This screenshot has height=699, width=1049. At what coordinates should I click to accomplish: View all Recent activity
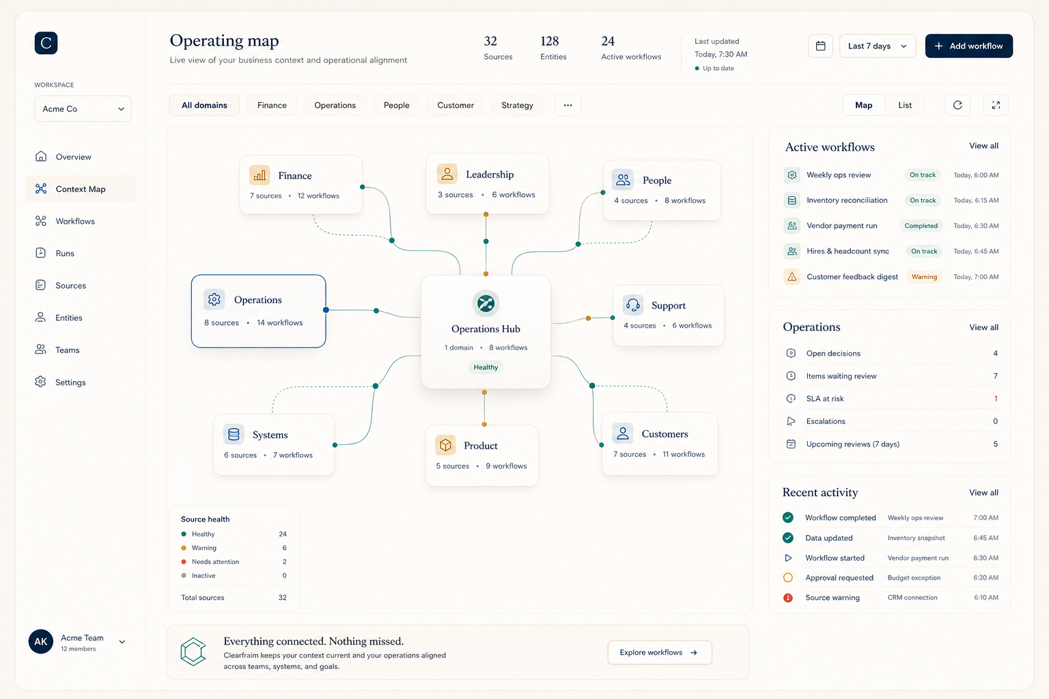[x=983, y=492]
